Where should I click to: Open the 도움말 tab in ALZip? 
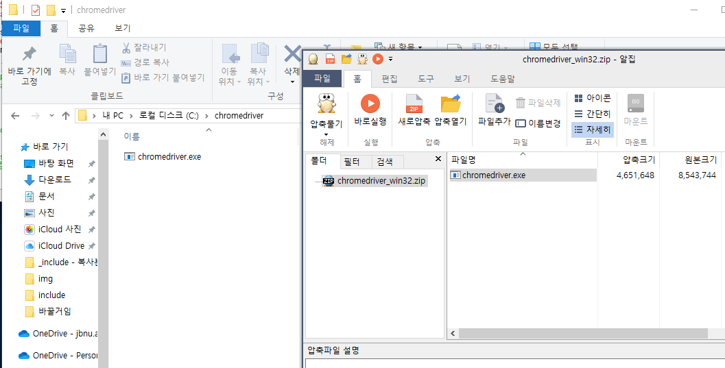tap(503, 79)
